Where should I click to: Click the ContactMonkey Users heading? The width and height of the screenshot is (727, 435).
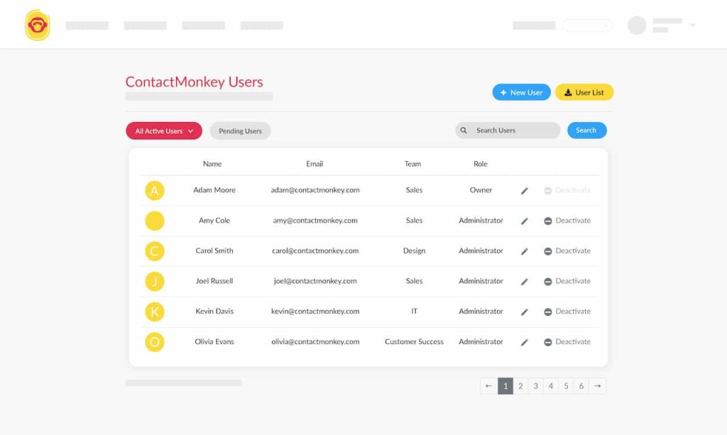click(195, 82)
